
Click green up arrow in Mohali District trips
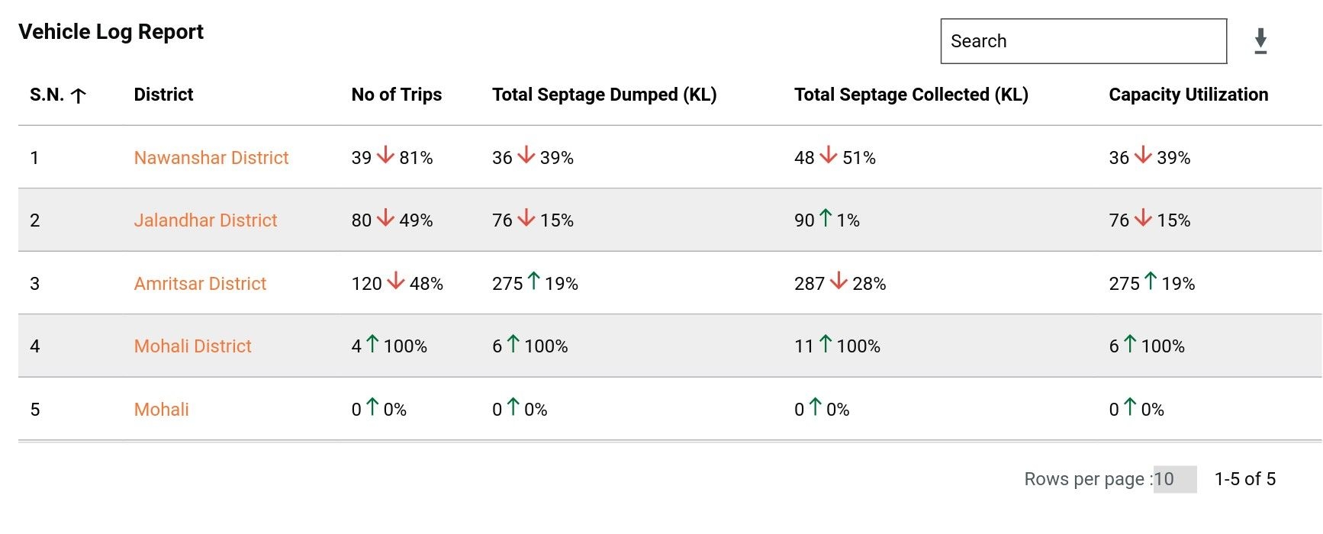tap(372, 344)
